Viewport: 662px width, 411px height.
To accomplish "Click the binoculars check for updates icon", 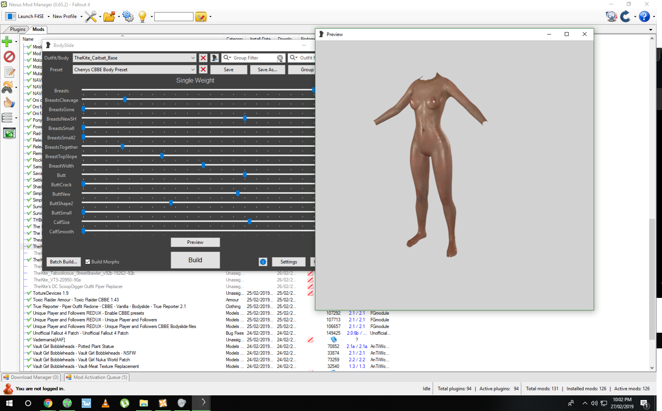I will [x=7, y=87].
